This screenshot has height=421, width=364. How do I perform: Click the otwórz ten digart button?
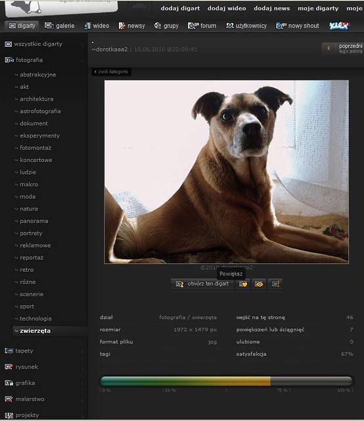pos(202,284)
